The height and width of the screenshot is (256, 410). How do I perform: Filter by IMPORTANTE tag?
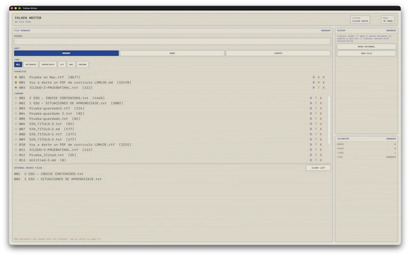click(48, 65)
